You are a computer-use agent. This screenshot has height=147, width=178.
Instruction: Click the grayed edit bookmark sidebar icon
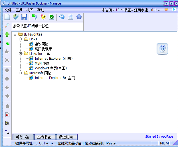tap(7, 51)
